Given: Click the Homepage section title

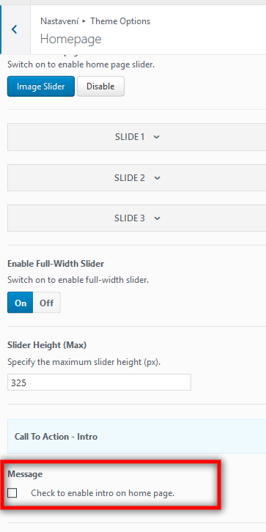Looking at the screenshot, I should [x=70, y=39].
